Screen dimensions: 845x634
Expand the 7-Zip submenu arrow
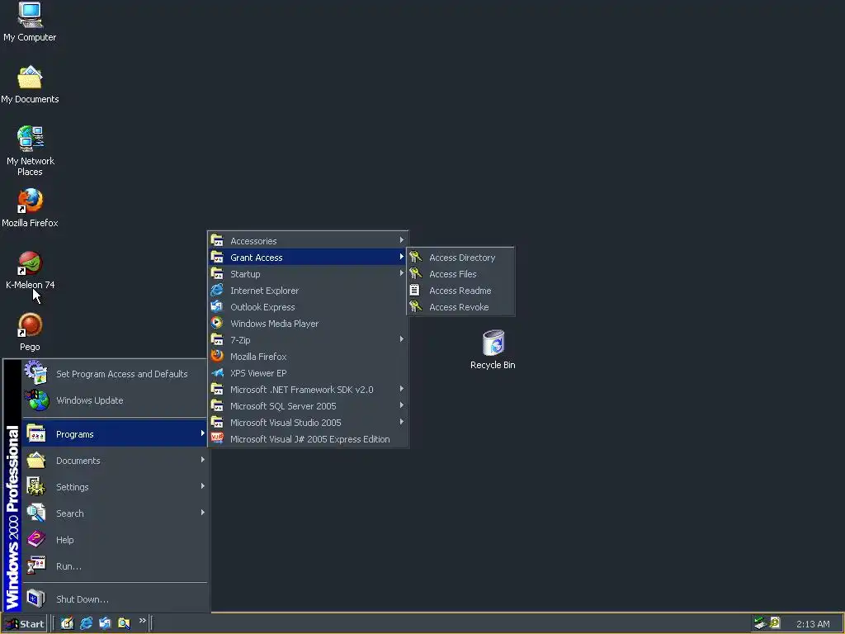click(x=402, y=339)
